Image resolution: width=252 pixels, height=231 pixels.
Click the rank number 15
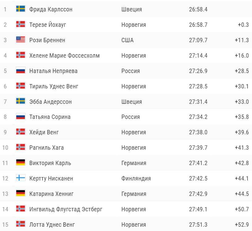pyautogui.click(x=5, y=225)
